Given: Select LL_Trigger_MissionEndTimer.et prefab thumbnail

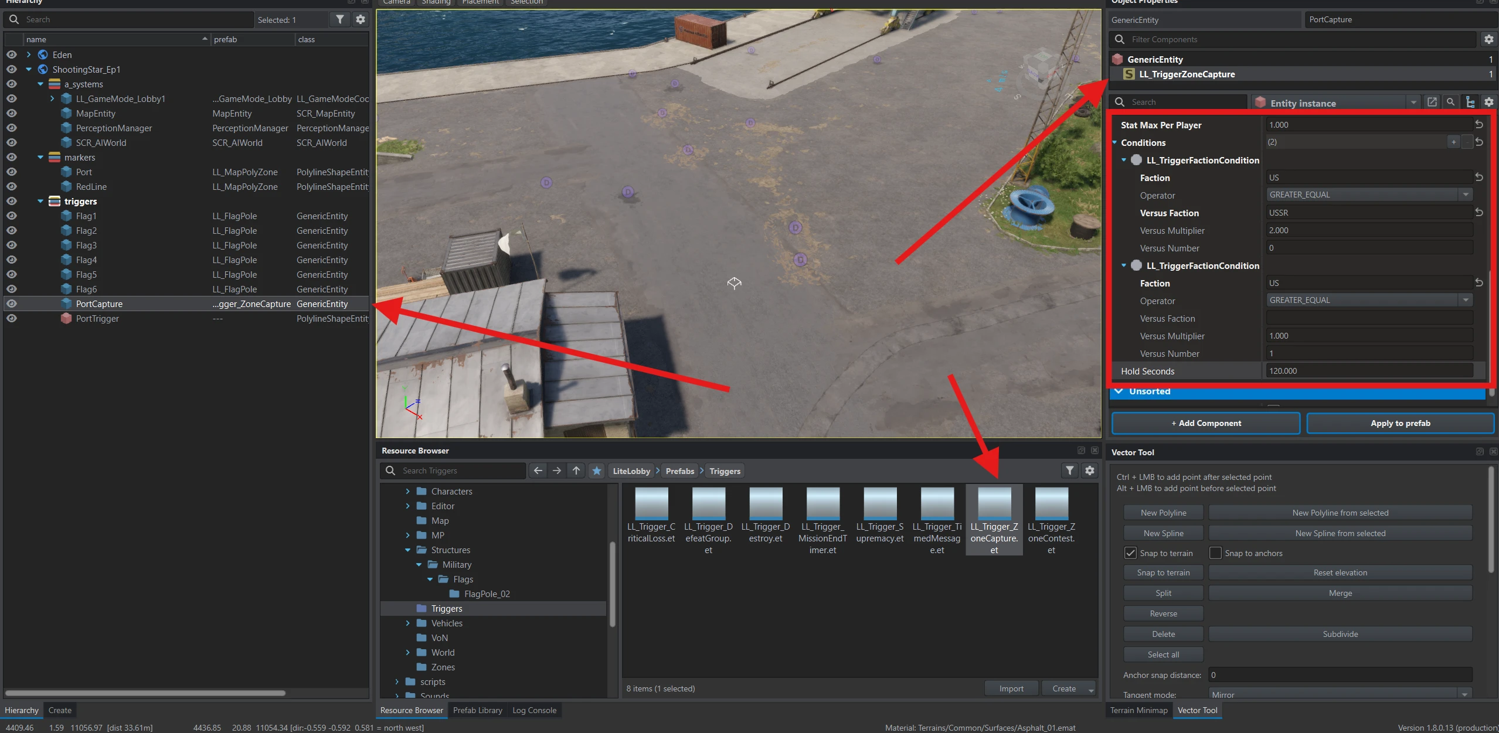Looking at the screenshot, I should [822, 520].
